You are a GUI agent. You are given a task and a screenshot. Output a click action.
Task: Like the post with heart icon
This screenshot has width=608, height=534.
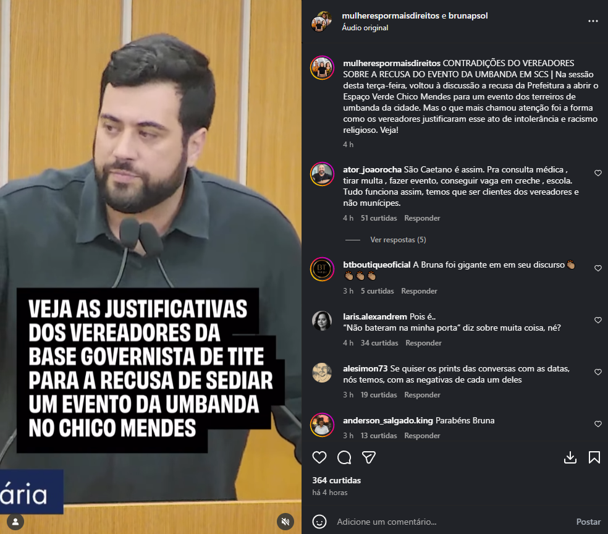click(319, 457)
